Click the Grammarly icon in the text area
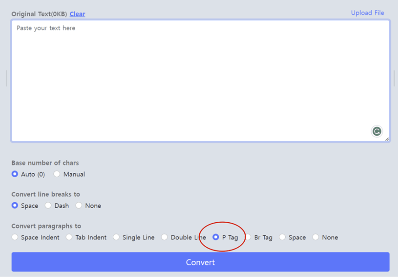This screenshot has height=277, width=398. (377, 132)
